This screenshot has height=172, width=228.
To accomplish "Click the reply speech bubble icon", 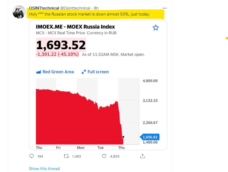I will (x=31, y=156).
